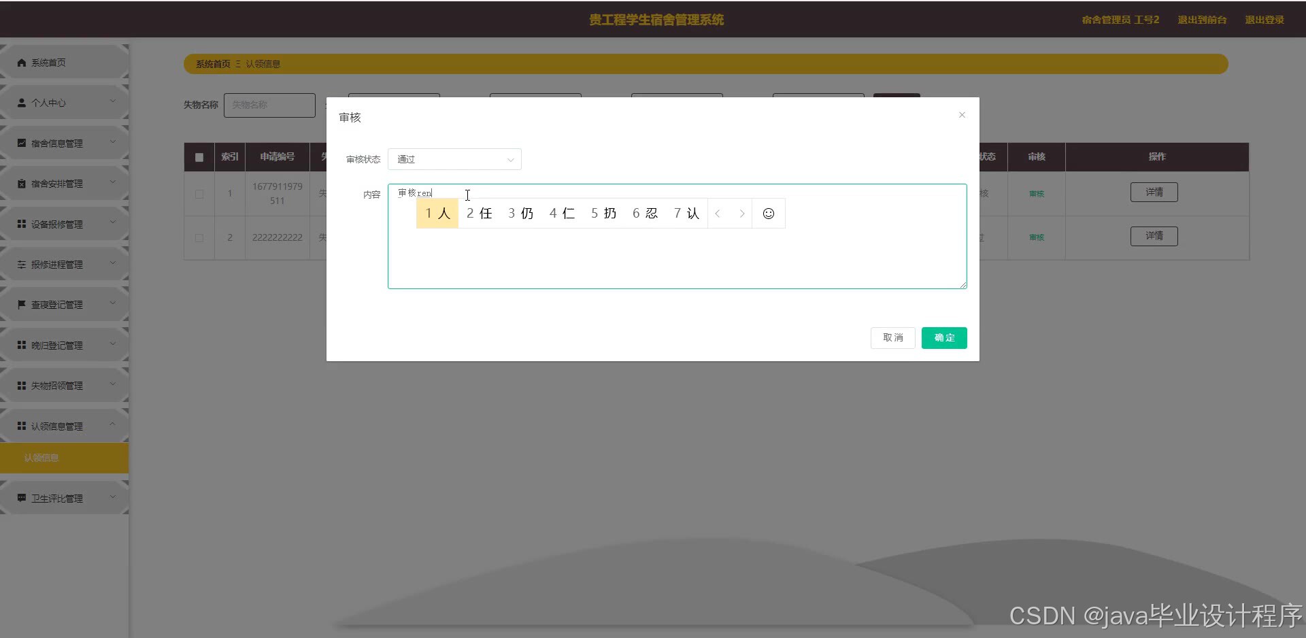Click 审核 link in row 2
Image resolution: width=1306 pixels, height=638 pixels.
tap(1037, 237)
